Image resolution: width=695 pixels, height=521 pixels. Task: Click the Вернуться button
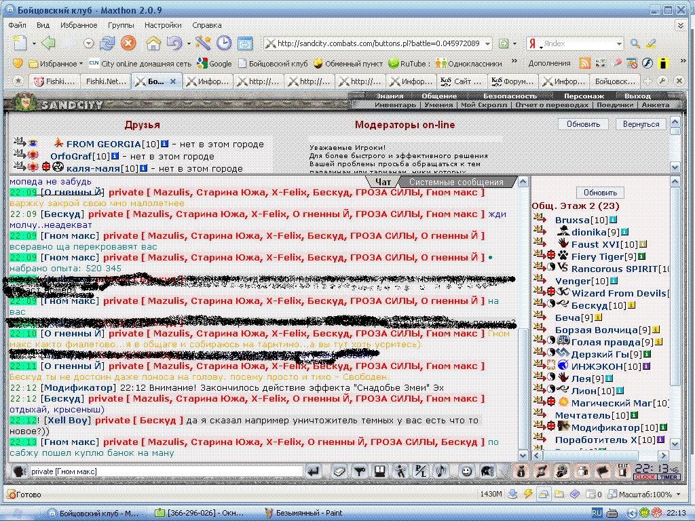pyautogui.click(x=641, y=124)
